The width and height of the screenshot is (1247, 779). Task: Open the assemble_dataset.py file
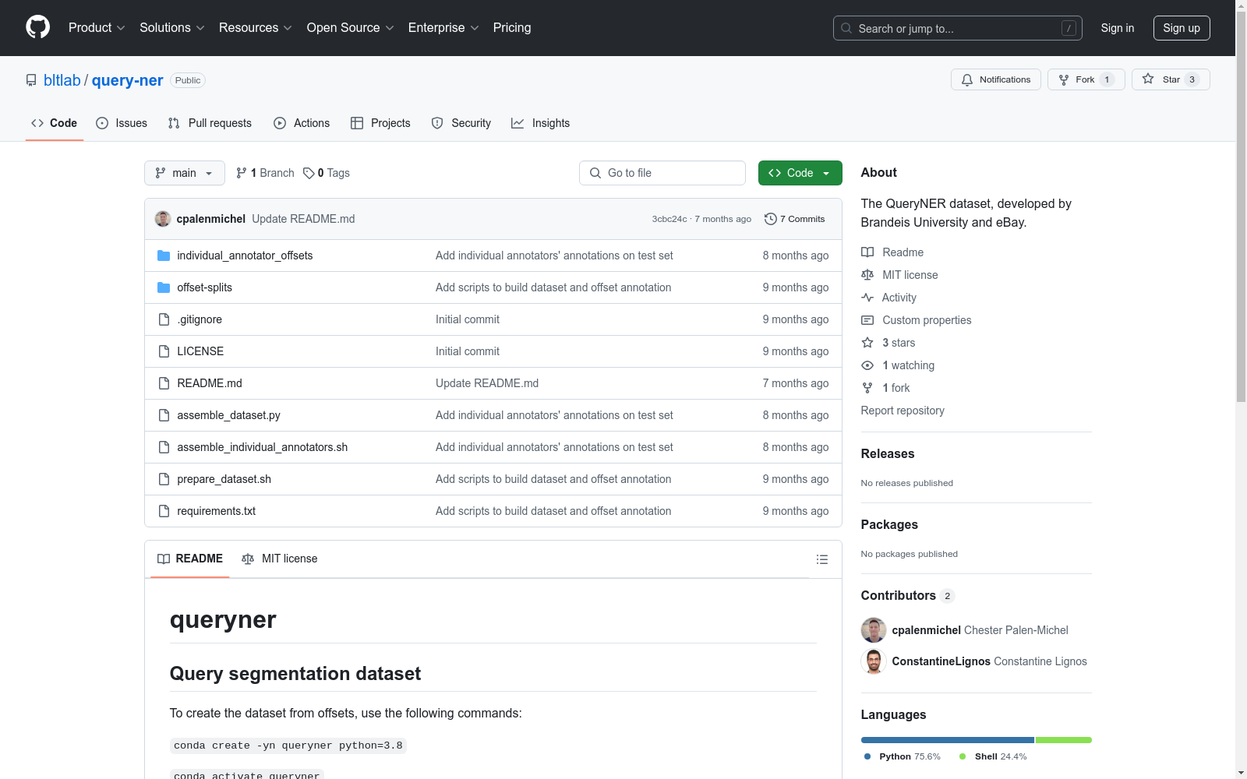click(x=228, y=415)
